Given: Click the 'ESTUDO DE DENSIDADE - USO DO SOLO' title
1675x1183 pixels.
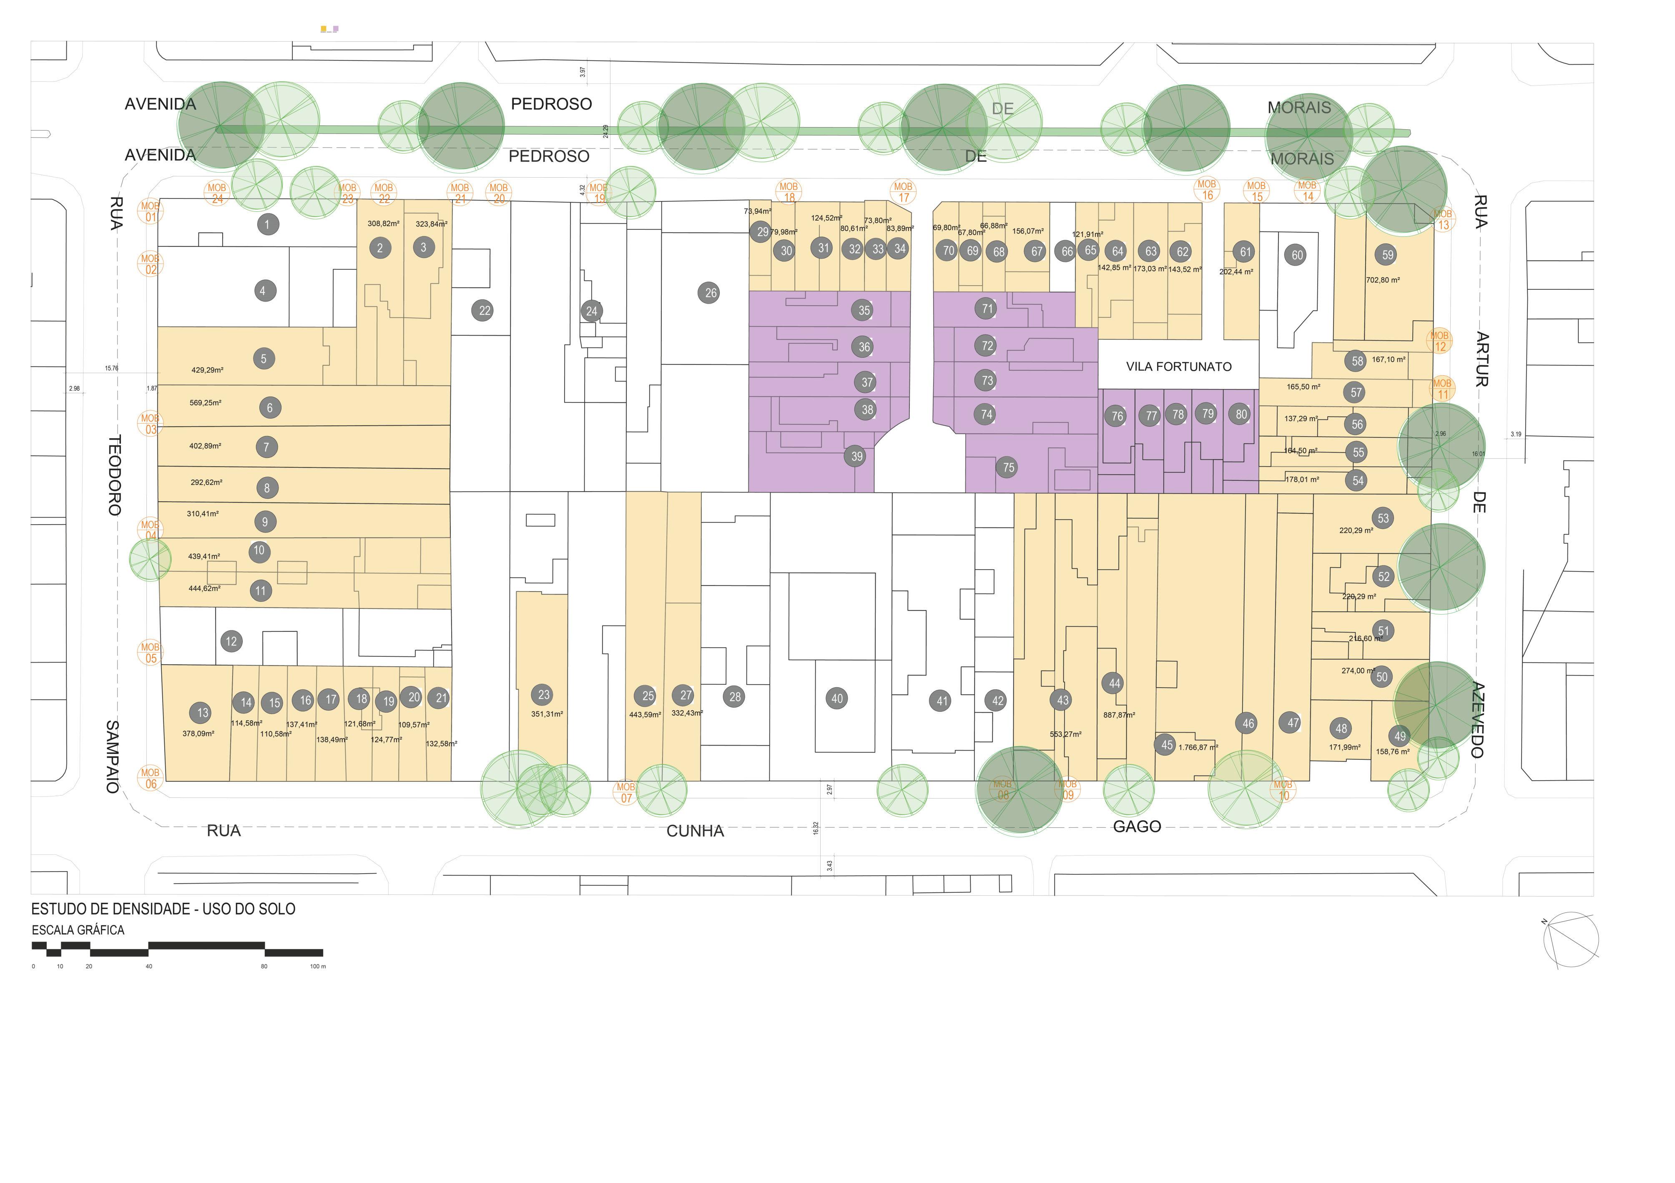Looking at the screenshot, I should (163, 909).
